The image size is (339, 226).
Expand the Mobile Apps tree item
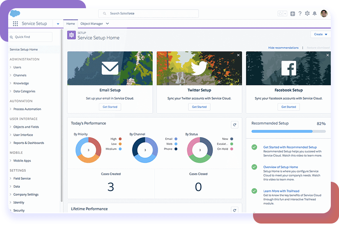coord(10,160)
